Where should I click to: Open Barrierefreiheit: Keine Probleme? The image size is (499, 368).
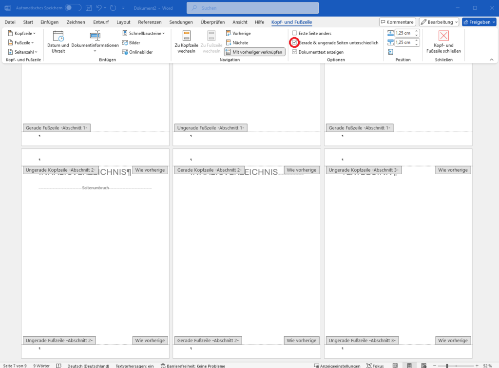[193, 366]
